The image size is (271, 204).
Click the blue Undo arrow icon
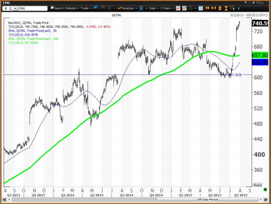pos(96,8)
